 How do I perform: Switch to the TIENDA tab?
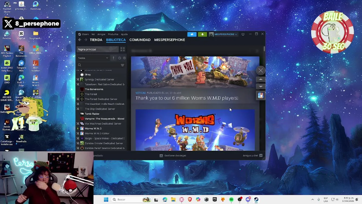pyautogui.click(x=96, y=40)
